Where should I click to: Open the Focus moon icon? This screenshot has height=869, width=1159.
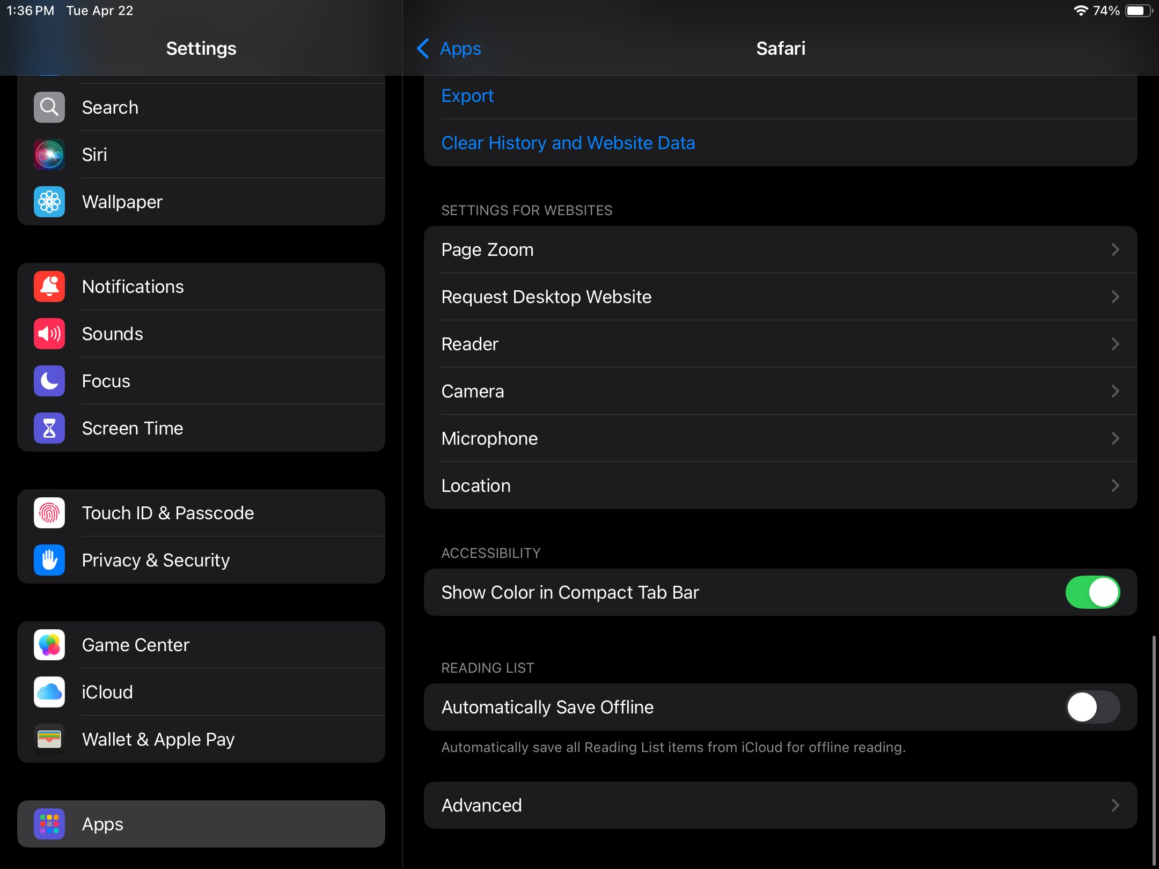point(49,381)
